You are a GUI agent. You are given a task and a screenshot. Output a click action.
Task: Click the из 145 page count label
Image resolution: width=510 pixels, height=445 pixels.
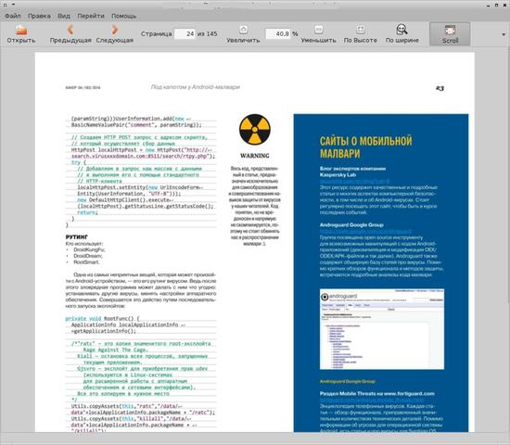(207, 33)
